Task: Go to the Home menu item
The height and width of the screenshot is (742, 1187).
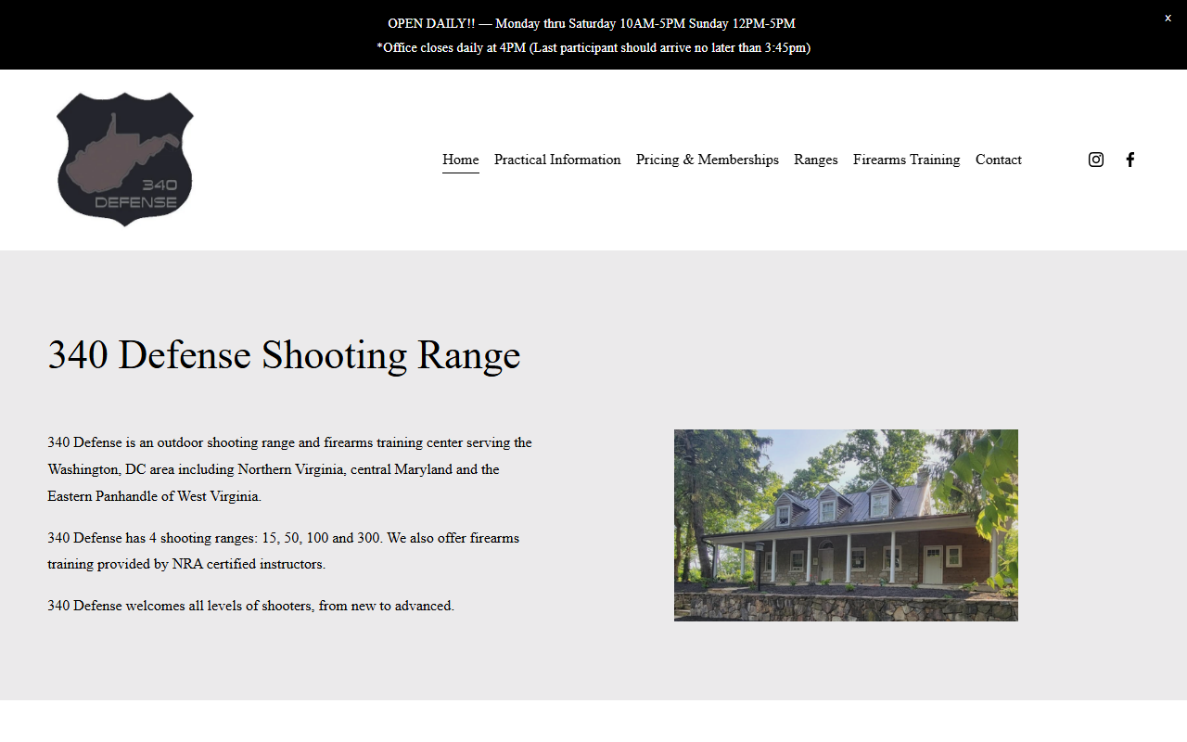Action: tap(461, 160)
